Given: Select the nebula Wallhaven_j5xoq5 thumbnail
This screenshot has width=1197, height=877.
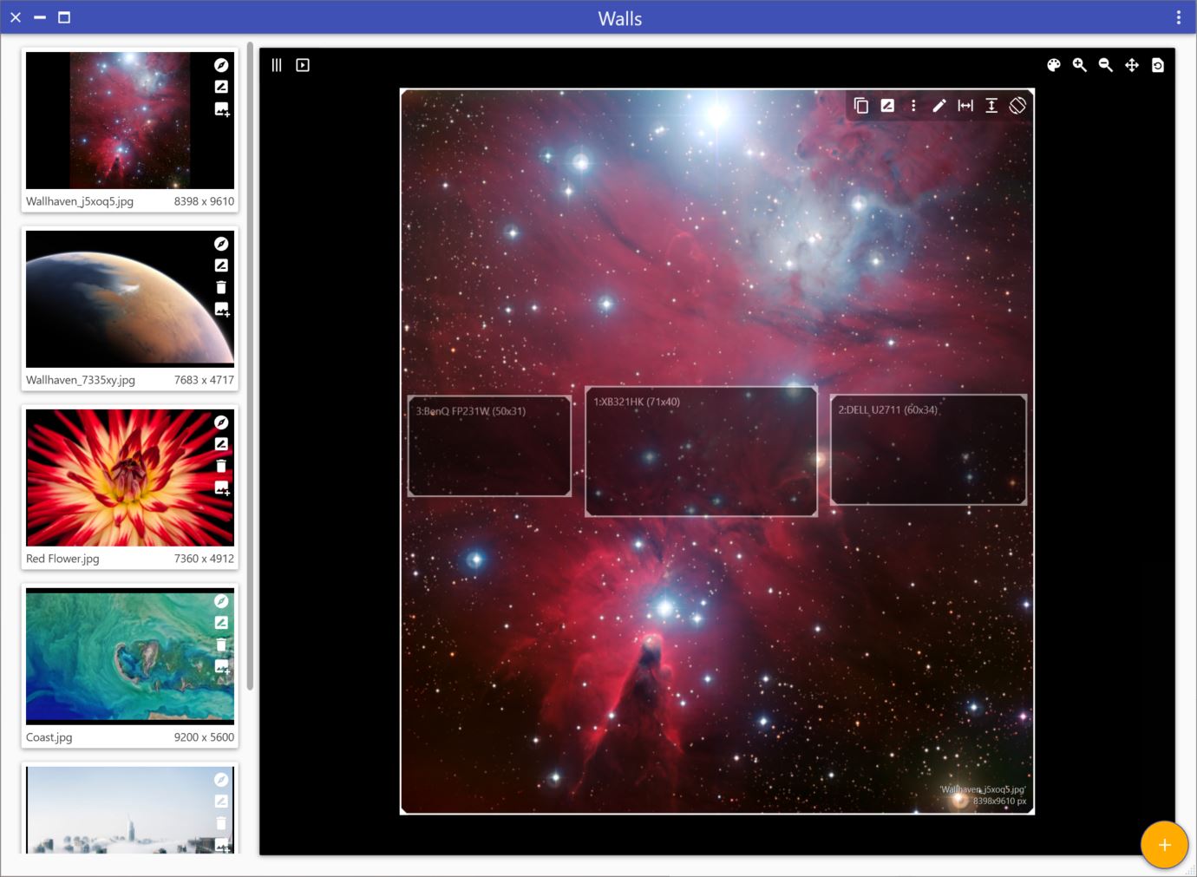Looking at the screenshot, I should (x=130, y=121).
